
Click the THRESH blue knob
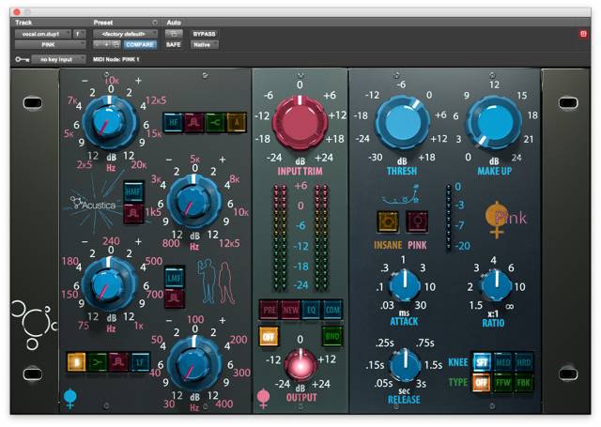click(403, 123)
